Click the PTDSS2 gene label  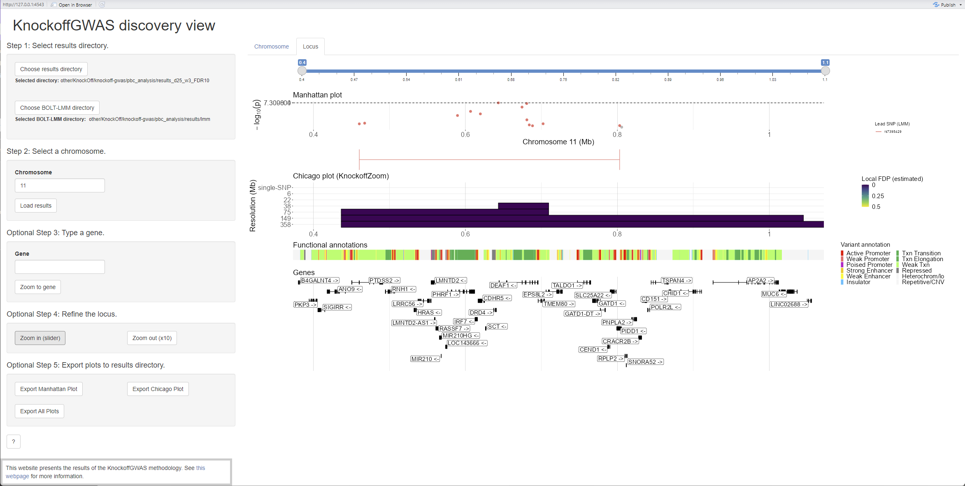click(384, 280)
